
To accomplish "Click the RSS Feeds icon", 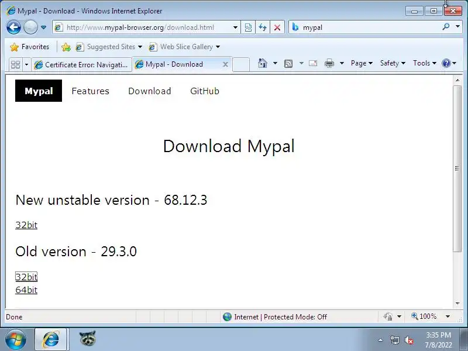I will click(288, 63).
